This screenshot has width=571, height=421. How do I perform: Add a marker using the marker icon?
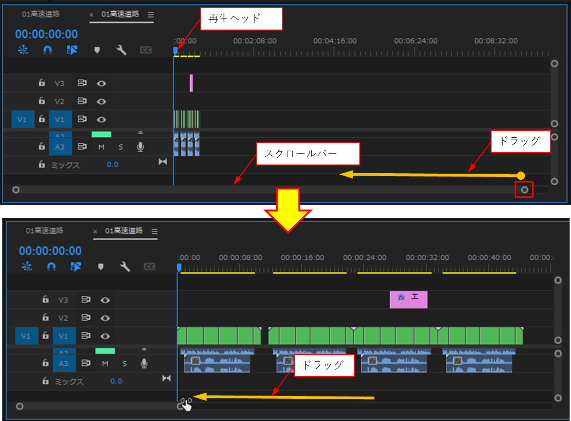coord(97,50)
